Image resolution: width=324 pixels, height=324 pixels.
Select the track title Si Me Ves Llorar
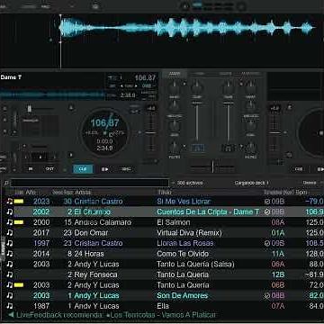coord(184,202)
